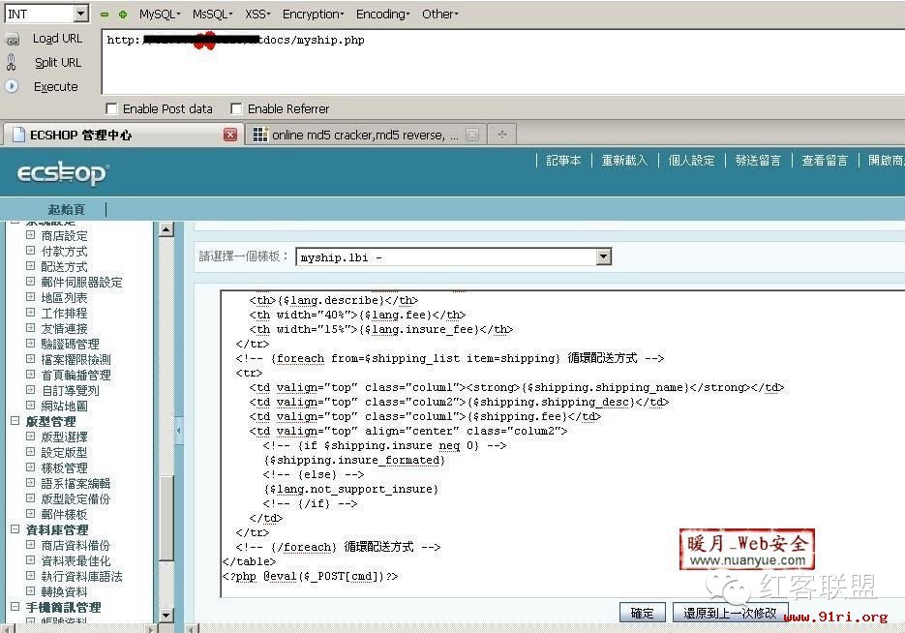Screen dimensions: 905x633
Task: Collapse the sidebar splitter handle
Action: pos(179,430)
